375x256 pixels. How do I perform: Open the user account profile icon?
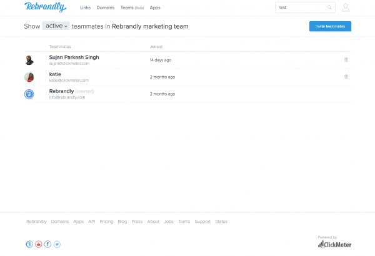pos(346,7)
